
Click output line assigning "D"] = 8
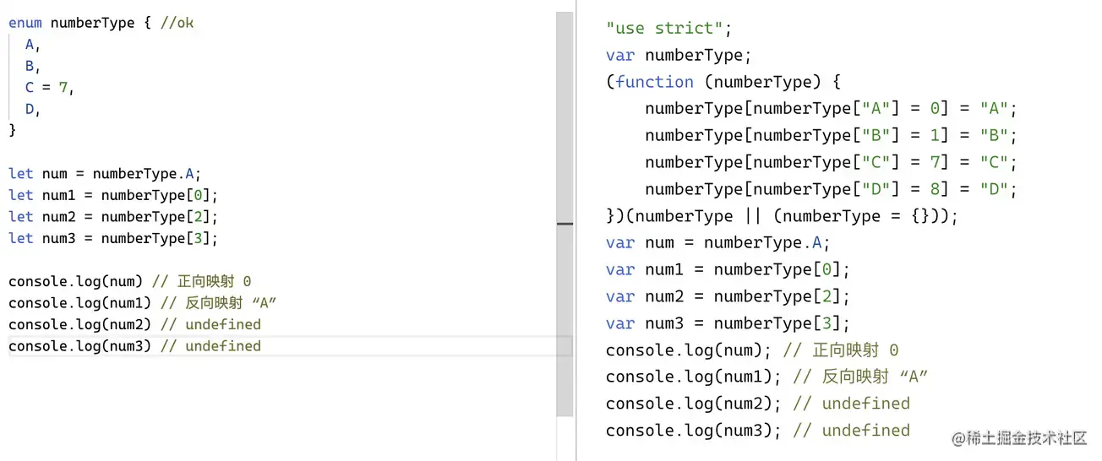click(831, 189)
